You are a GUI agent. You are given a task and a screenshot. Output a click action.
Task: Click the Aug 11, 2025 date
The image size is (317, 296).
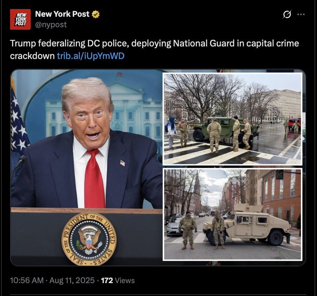(x=72, y=280)
